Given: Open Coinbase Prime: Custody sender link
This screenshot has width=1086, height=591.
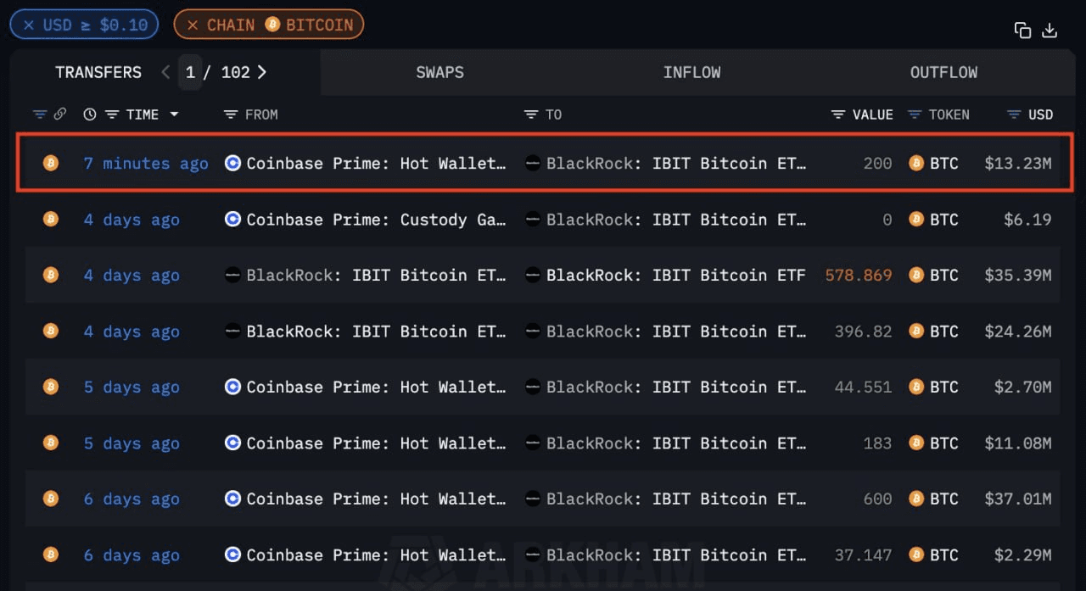Looking at the screenshot, I should tap(376, 220).
